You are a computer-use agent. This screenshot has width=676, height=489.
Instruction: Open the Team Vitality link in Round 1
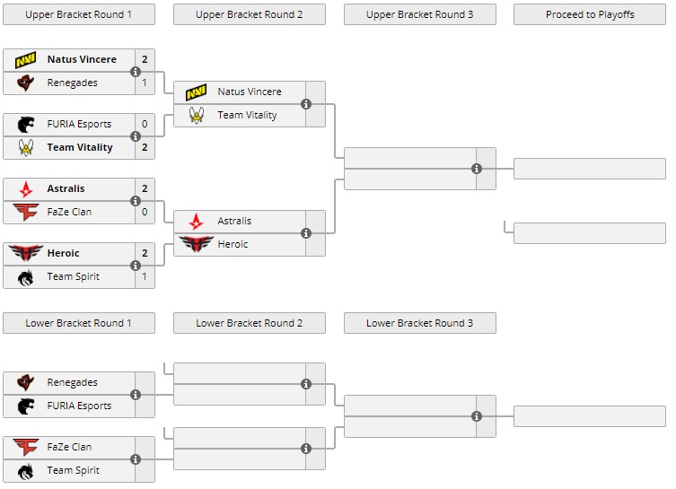pyautogui.click(x=80, y=148)
